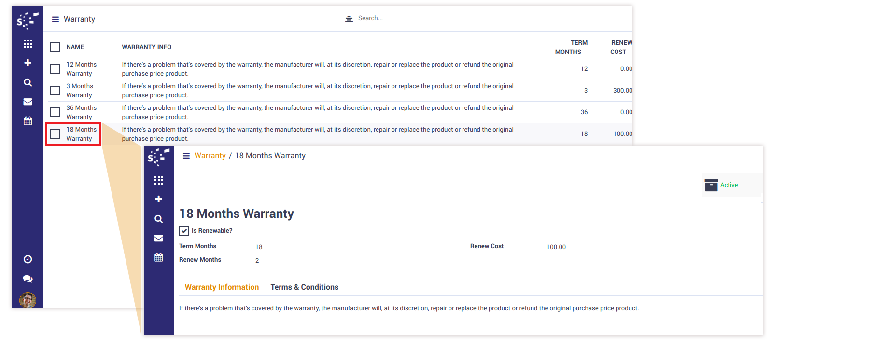Viewport: 869px width, 347px height.
Task: Open the 36 Months Warranty record
Action: 82,112
